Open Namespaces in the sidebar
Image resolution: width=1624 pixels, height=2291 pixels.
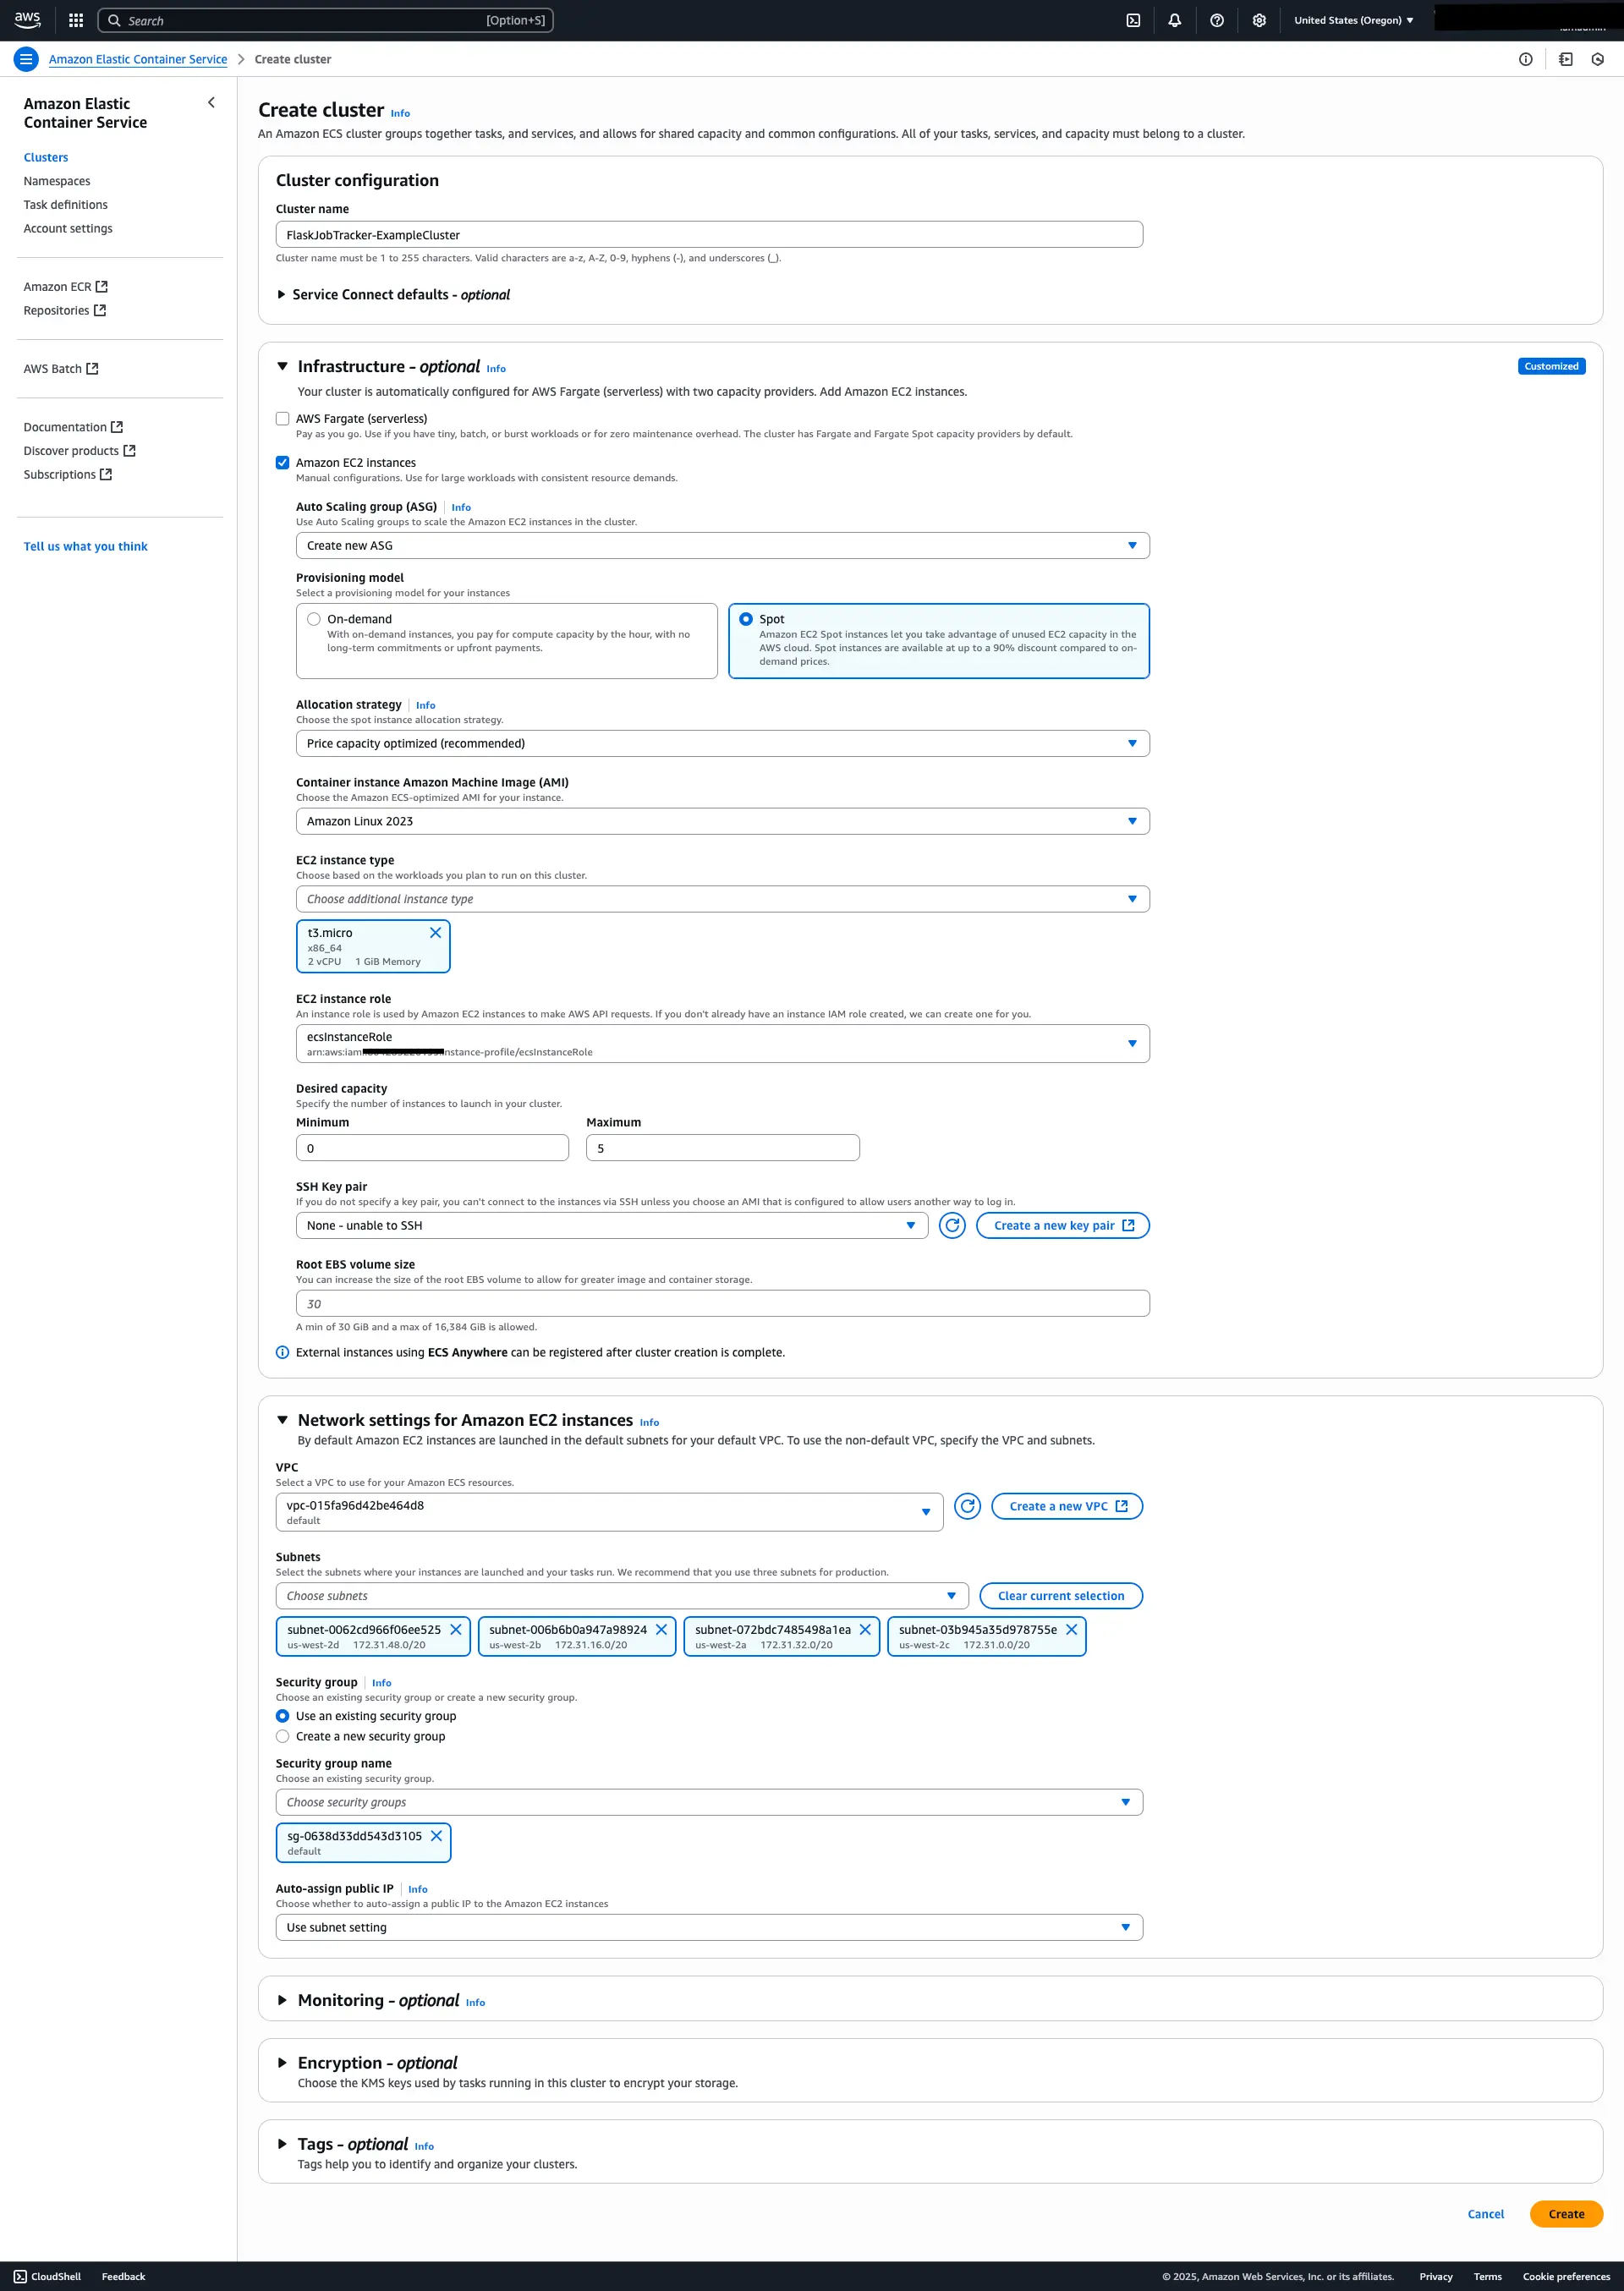pyautogui.click(x=57, y=181)
